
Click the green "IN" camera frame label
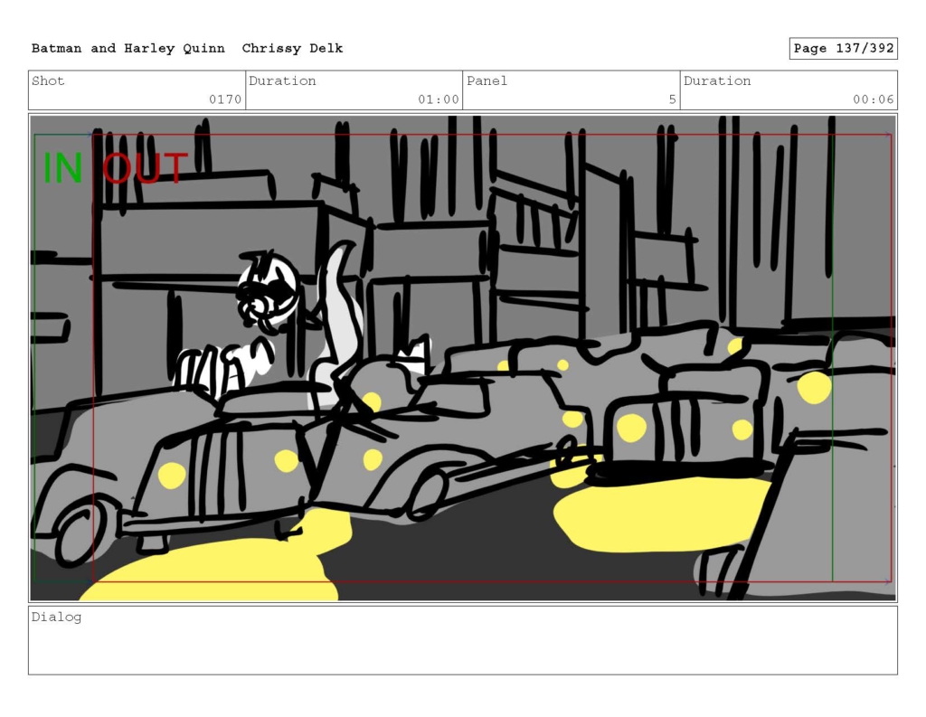(x=62, y=168)
